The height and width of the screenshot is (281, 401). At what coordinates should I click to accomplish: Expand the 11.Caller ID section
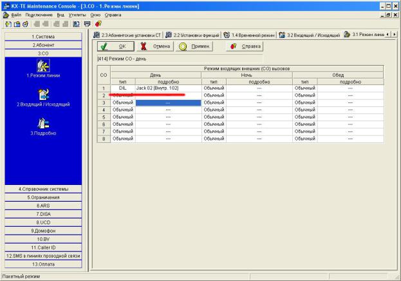(x=43, y=247)
